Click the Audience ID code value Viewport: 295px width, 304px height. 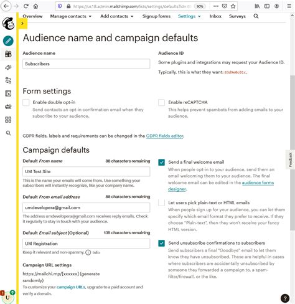pyautogui.click(x=235, y=72)
